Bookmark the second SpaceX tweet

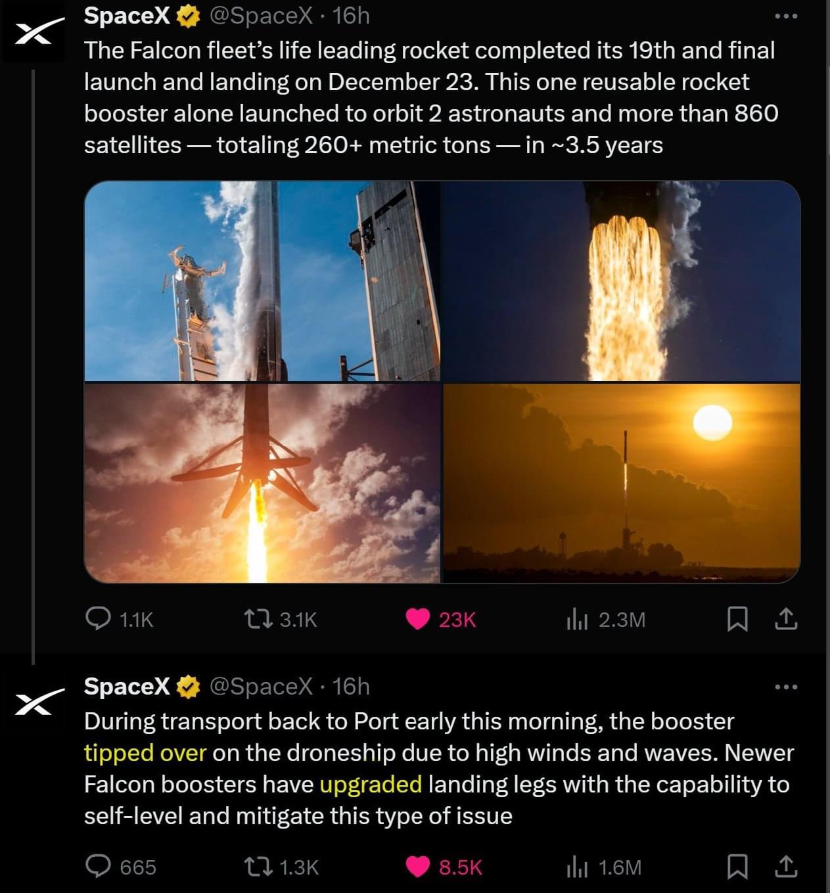[x=737, y=867]
